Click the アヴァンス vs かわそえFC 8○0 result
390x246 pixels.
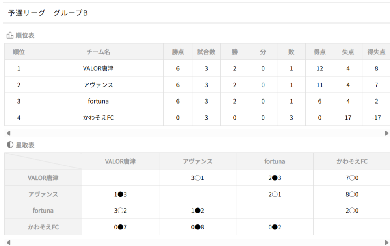352,194
